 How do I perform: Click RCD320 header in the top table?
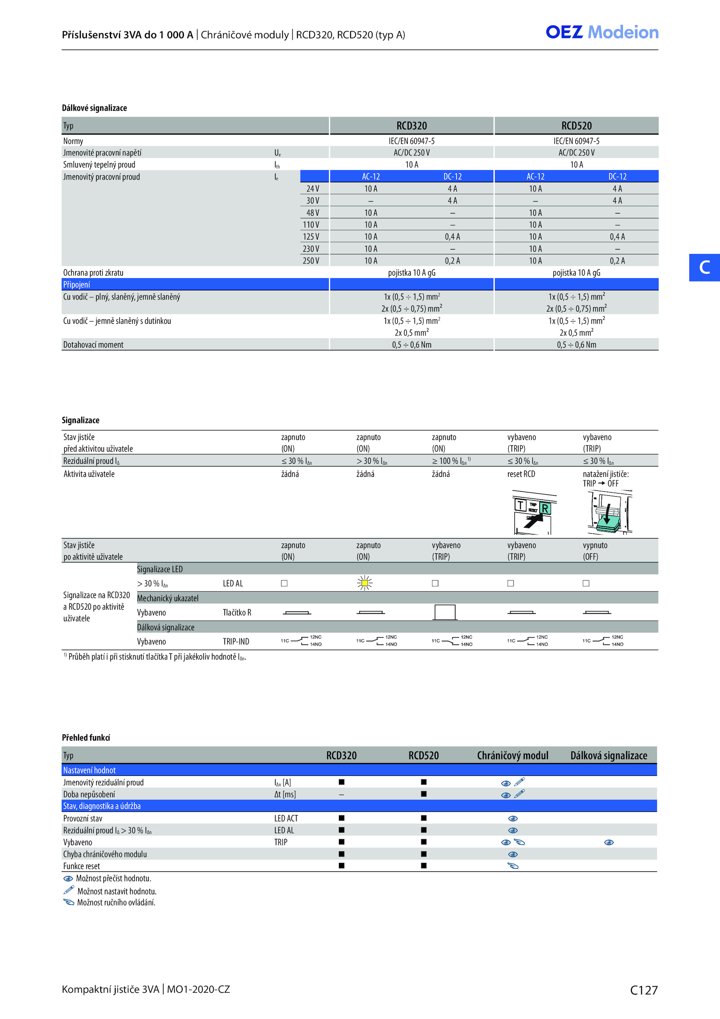click(412, 126)
